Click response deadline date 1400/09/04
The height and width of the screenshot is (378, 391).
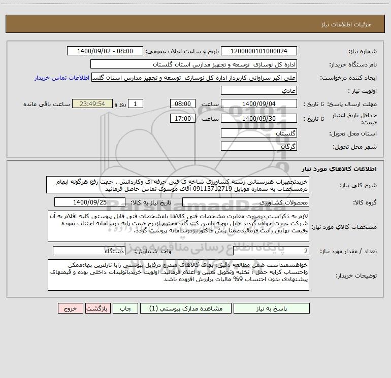pyautogui.click(x=259, y=104)
